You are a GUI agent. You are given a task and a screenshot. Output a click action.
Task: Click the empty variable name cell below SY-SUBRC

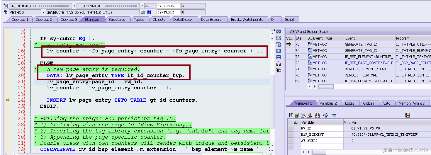[322, 147]
